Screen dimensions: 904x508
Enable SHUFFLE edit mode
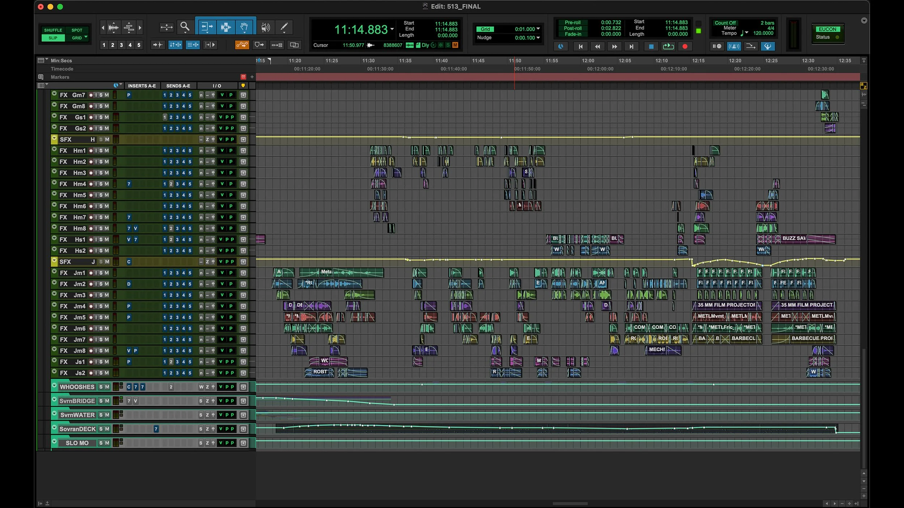pyautogui.click(x=53, y=30)
